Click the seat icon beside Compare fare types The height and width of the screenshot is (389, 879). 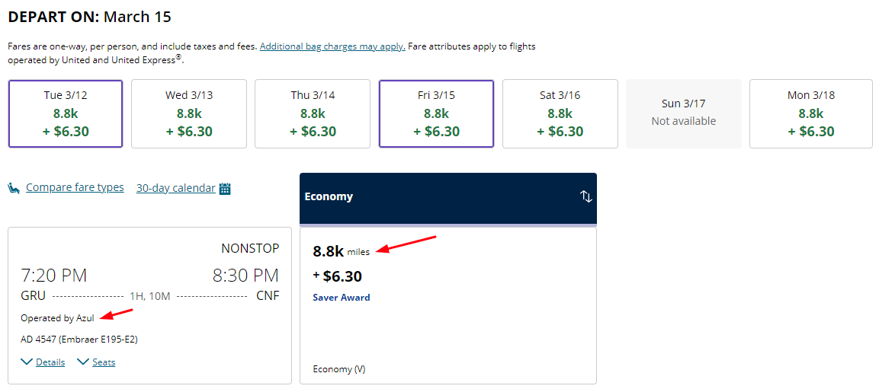click(x=14, y=188)
